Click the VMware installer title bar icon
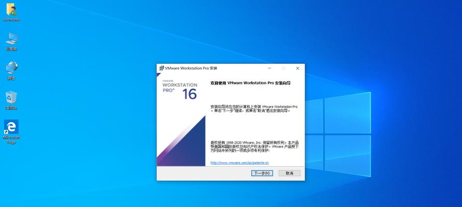462x207 pixels. (161, 68)
